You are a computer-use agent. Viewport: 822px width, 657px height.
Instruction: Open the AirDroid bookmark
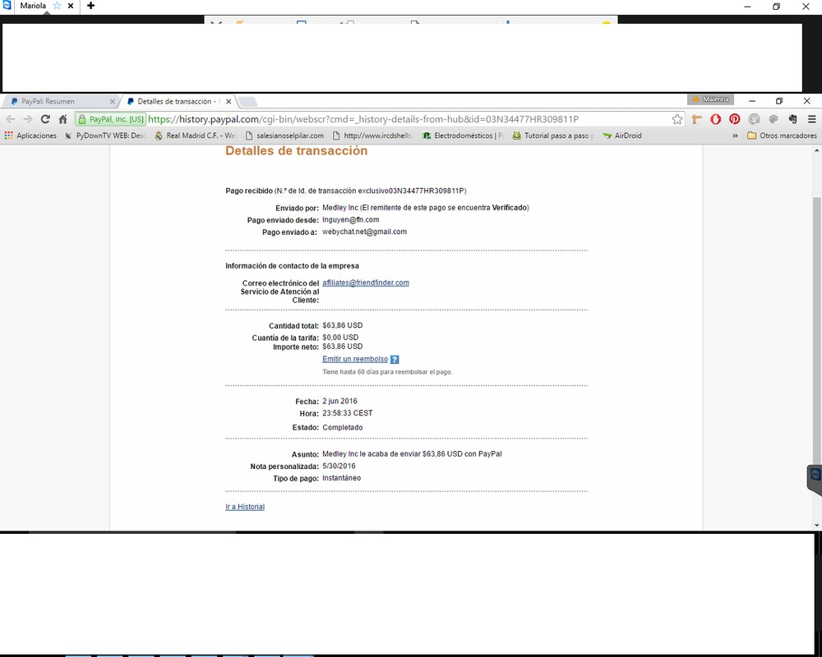tap(622, 136)
